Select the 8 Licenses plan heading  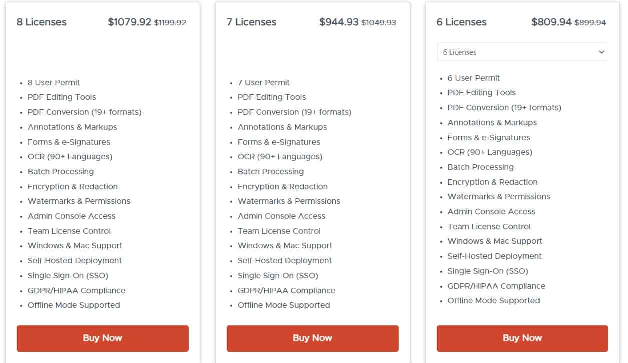(x=41, y=22)
